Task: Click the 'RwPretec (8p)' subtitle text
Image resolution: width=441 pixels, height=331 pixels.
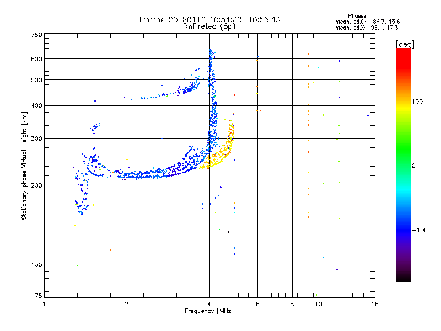Action: [209, 26]
